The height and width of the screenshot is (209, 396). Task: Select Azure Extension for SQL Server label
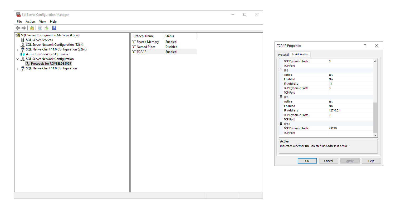click(47, 54)
